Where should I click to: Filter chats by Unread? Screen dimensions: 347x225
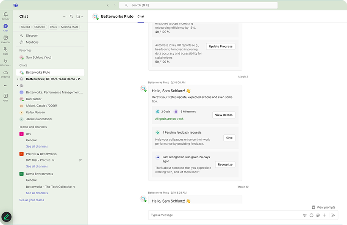tap(25, 27)
